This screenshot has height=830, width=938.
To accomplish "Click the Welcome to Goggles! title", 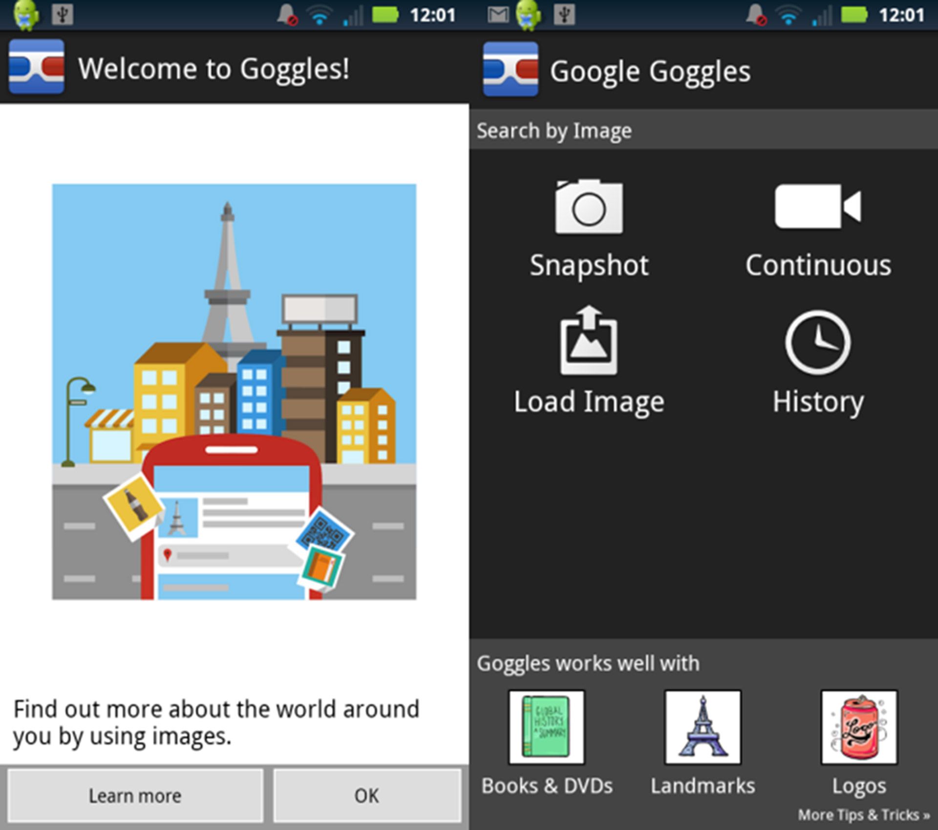I will coord(213,68).
